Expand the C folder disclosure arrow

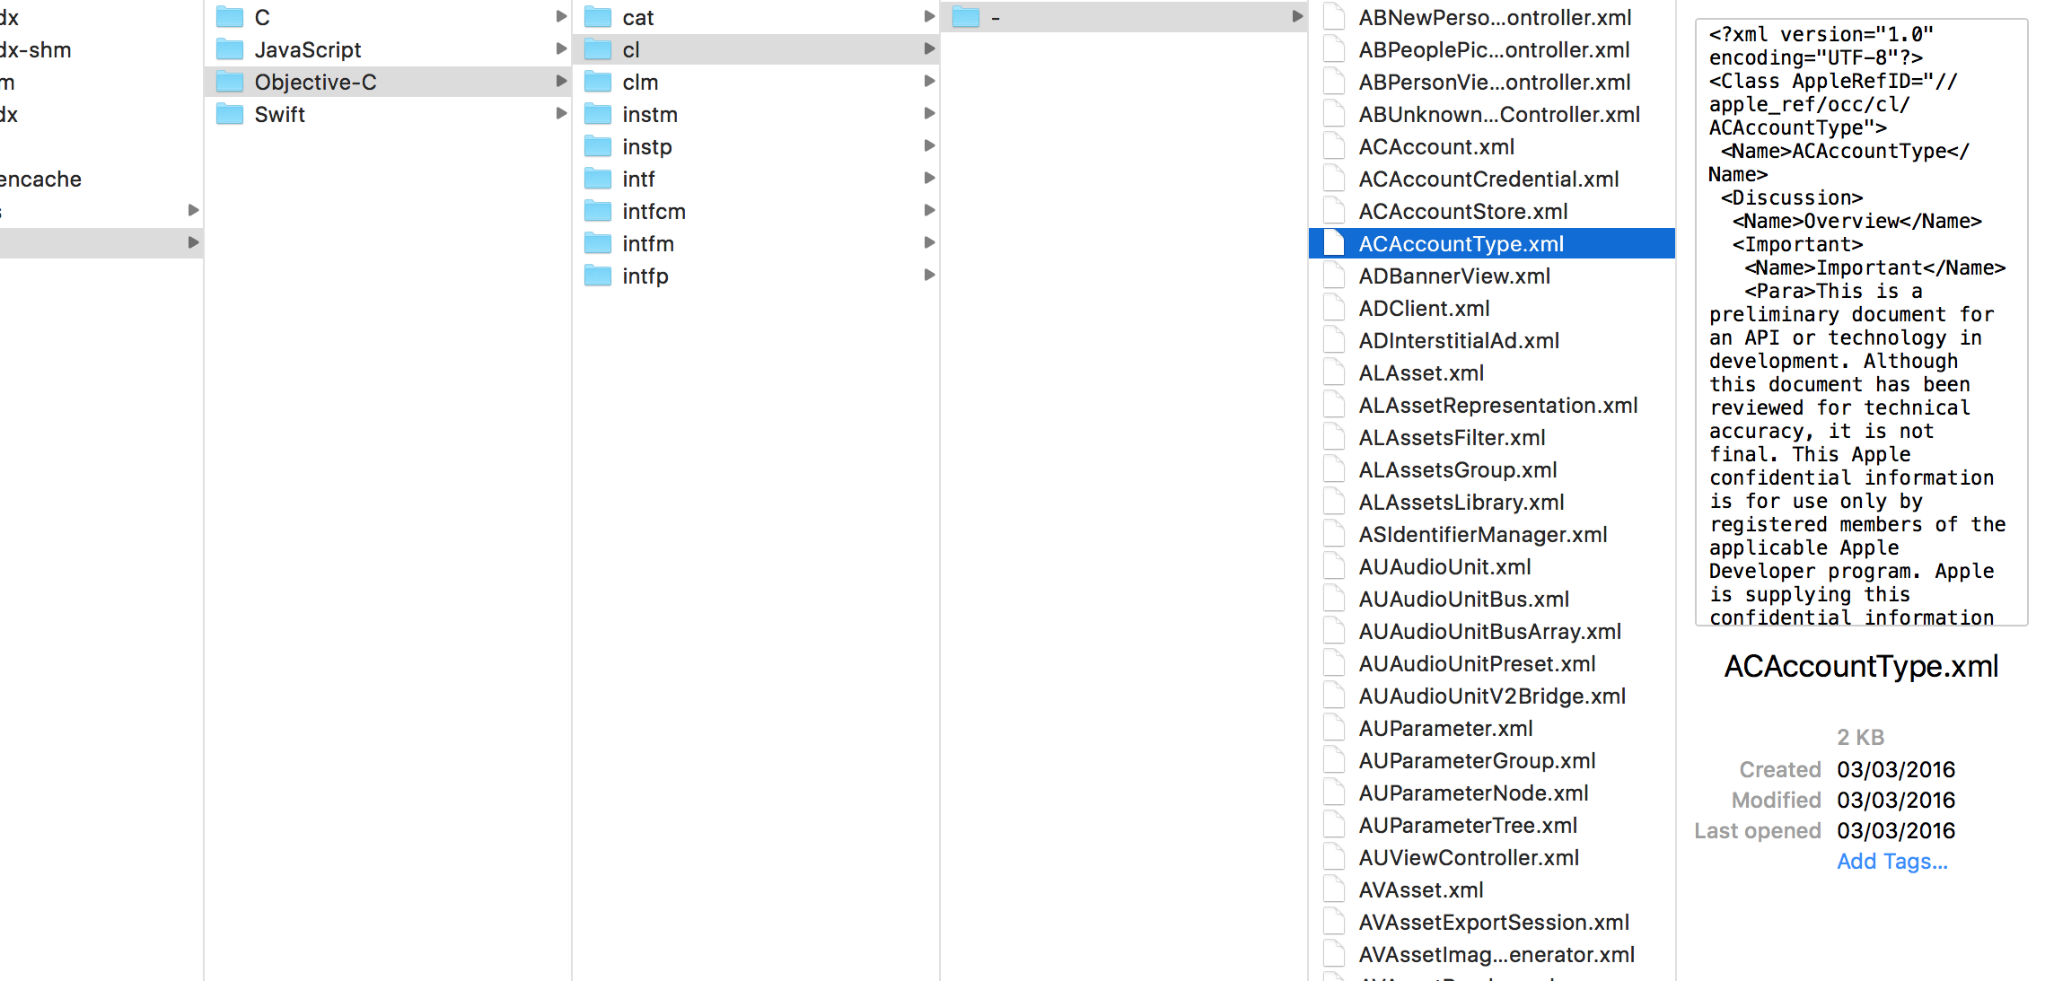561,17
